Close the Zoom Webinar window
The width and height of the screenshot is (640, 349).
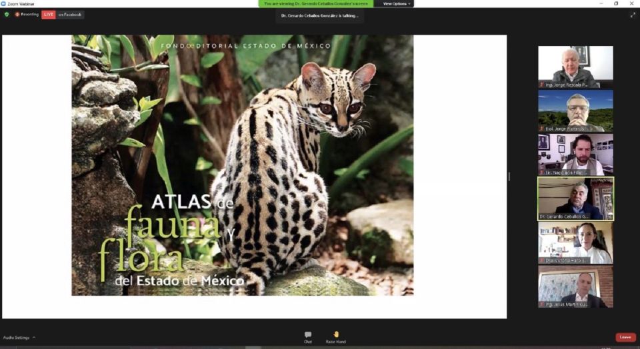(x=631, y=4)
